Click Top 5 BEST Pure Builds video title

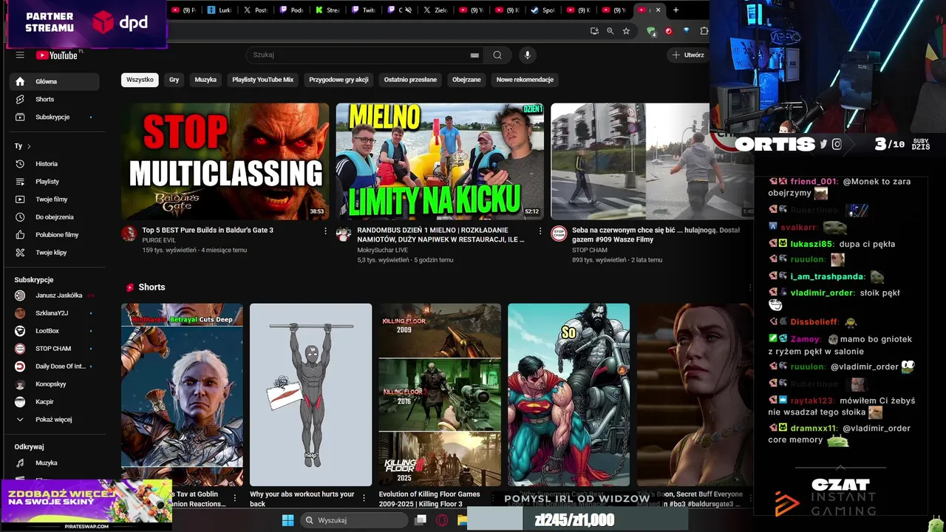pos(208,231)
